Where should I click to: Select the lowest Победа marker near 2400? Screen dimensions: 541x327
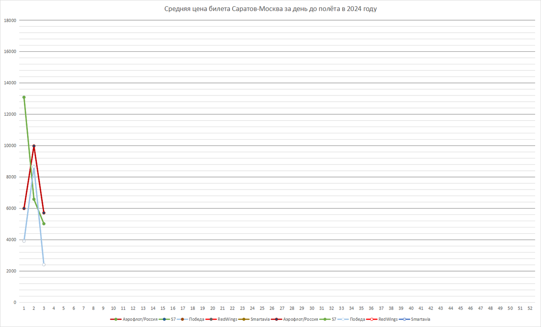[44, 265]
